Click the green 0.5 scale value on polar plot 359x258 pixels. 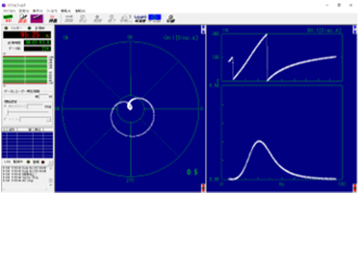click(x=192, y=172)
